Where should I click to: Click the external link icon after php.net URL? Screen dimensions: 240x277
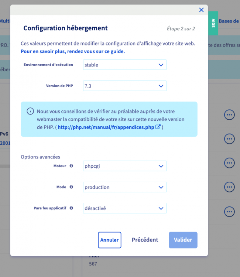158,127
